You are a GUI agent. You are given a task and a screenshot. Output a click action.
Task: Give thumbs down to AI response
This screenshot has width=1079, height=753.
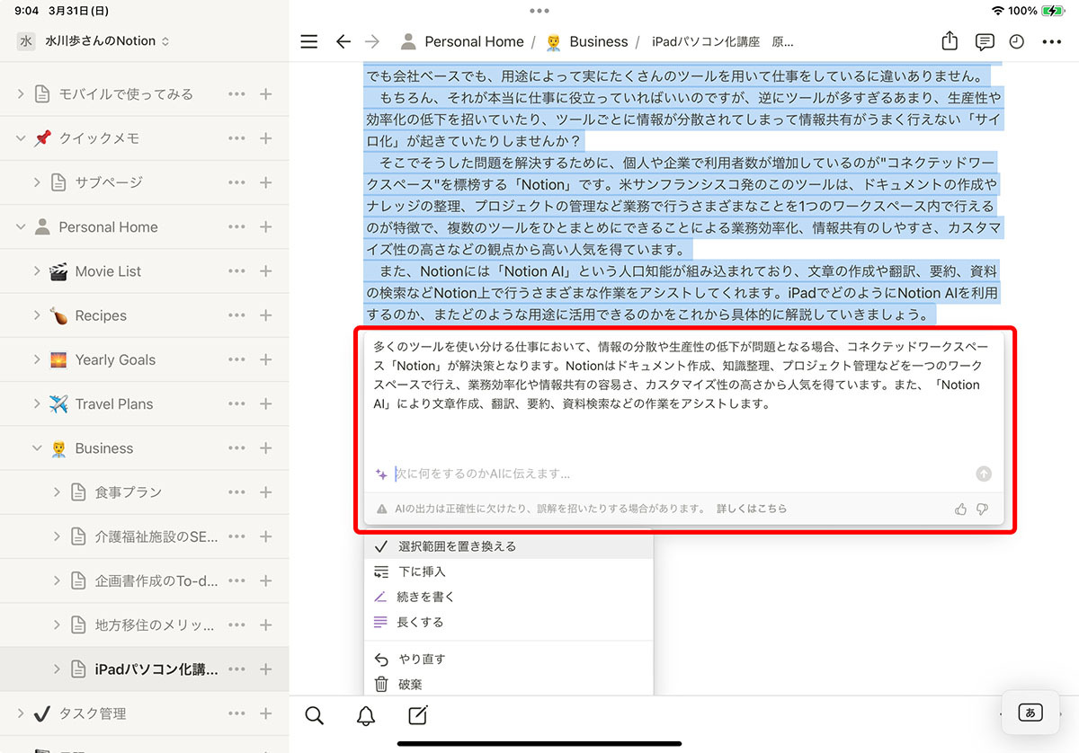tap(982, 509)
